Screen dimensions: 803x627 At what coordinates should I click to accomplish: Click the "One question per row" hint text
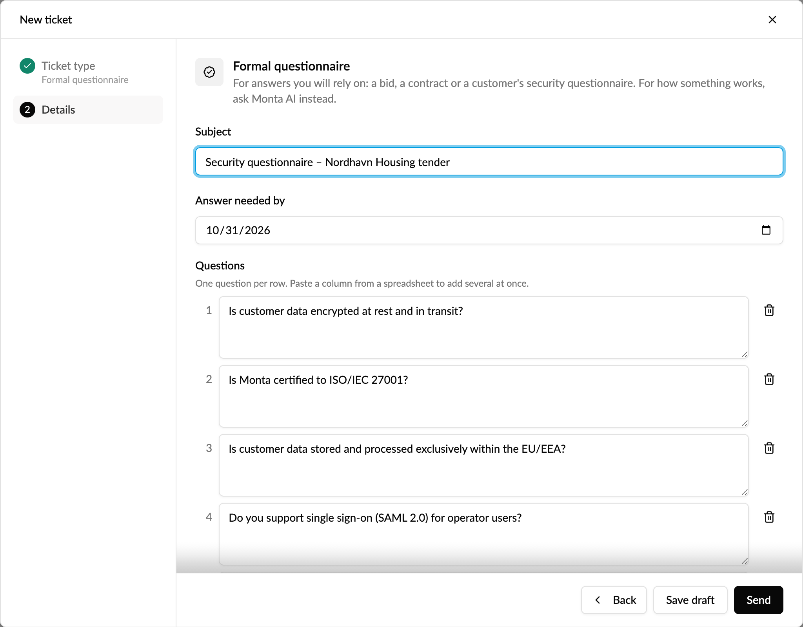pos(362,283)
